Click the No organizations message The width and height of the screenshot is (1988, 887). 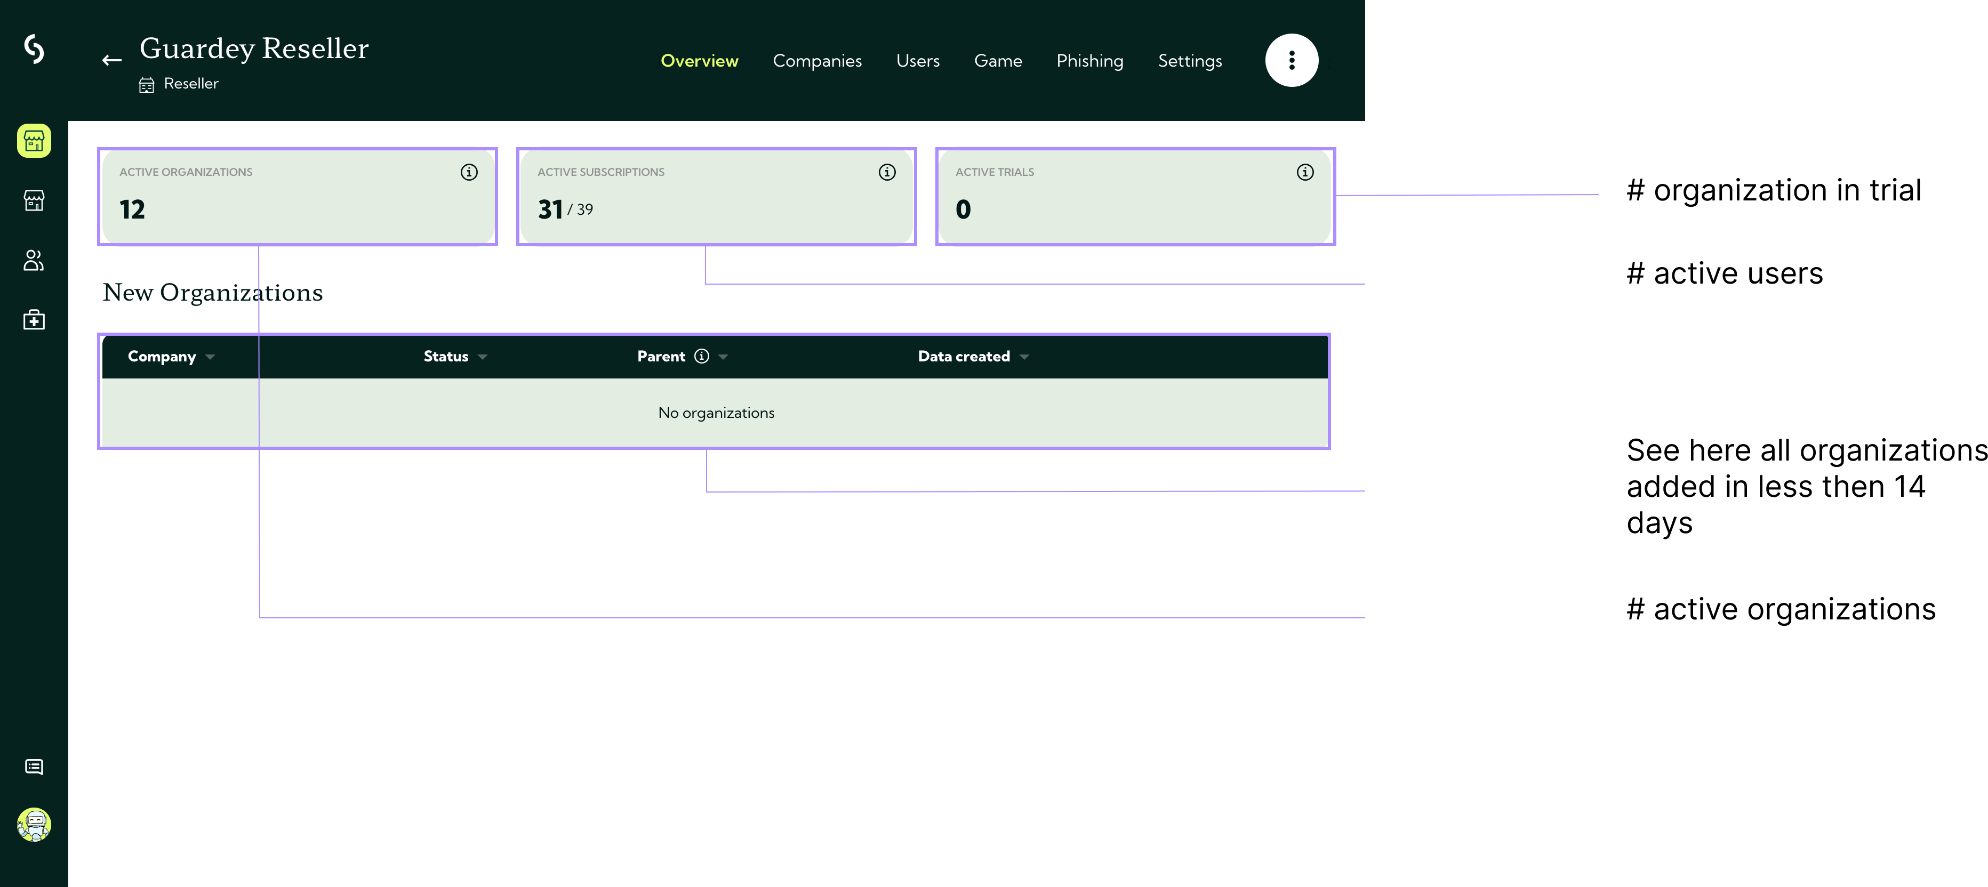coord(716,413)
